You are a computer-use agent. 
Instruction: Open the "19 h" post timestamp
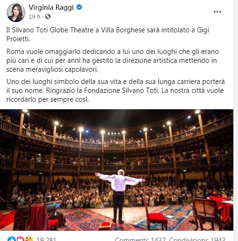point(35,16)
